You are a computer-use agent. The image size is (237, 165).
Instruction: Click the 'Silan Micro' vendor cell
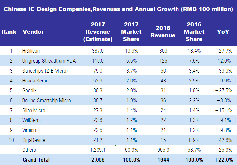click(34, 110)
